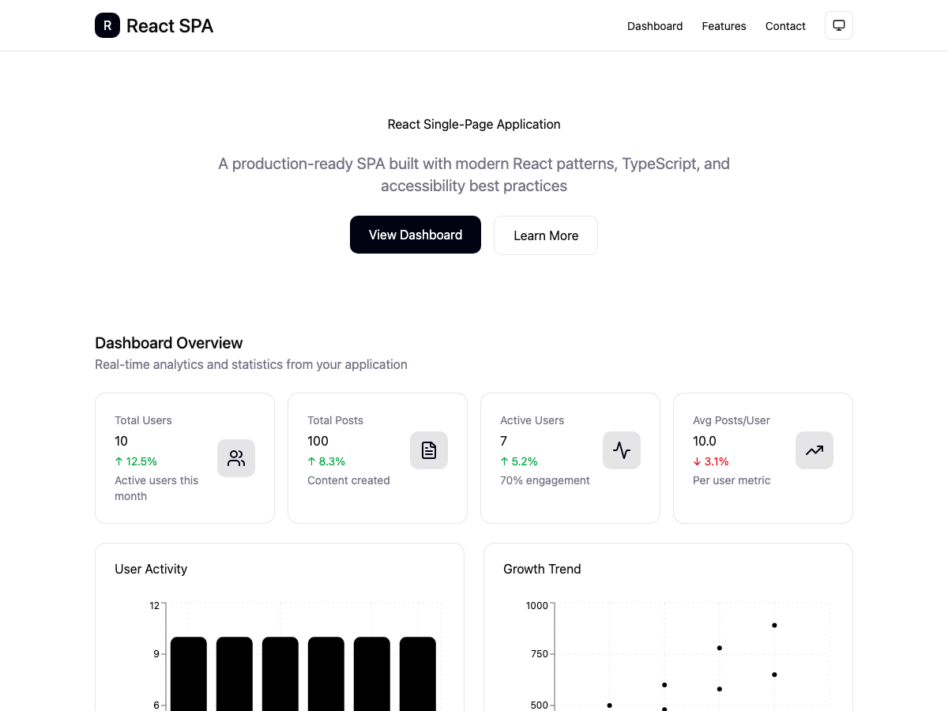The height and width of the screenshot is (711, 948).
Task: Click the last bar in User Activity chart
Action: tap(418, 674)
